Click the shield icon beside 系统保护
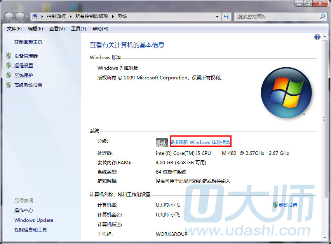The width and height of the screenshot is (331, 244). click(9, 75)
